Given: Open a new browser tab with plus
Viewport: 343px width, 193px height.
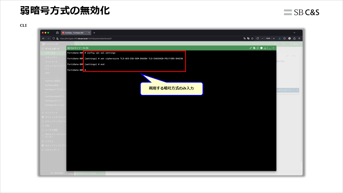Looking at the screenshot, I should [94, 33].
